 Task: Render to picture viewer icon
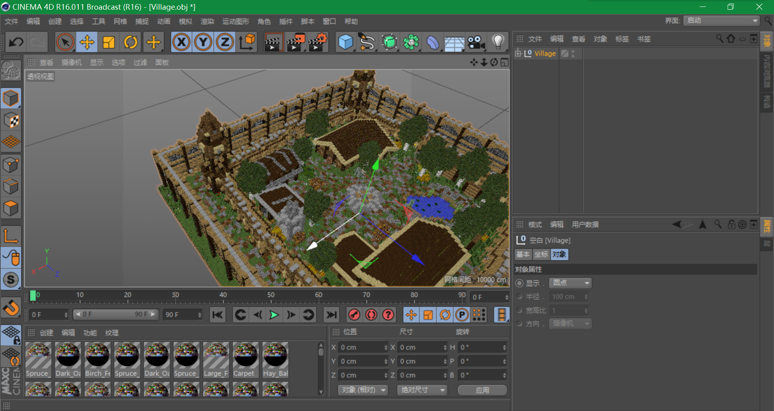click(x=295, y=42)
